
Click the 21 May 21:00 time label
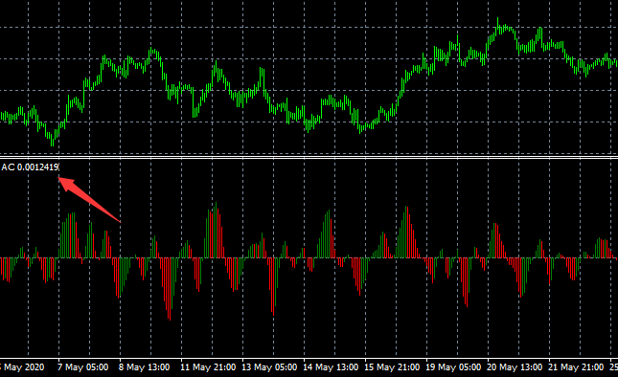[x=576, y=367]
